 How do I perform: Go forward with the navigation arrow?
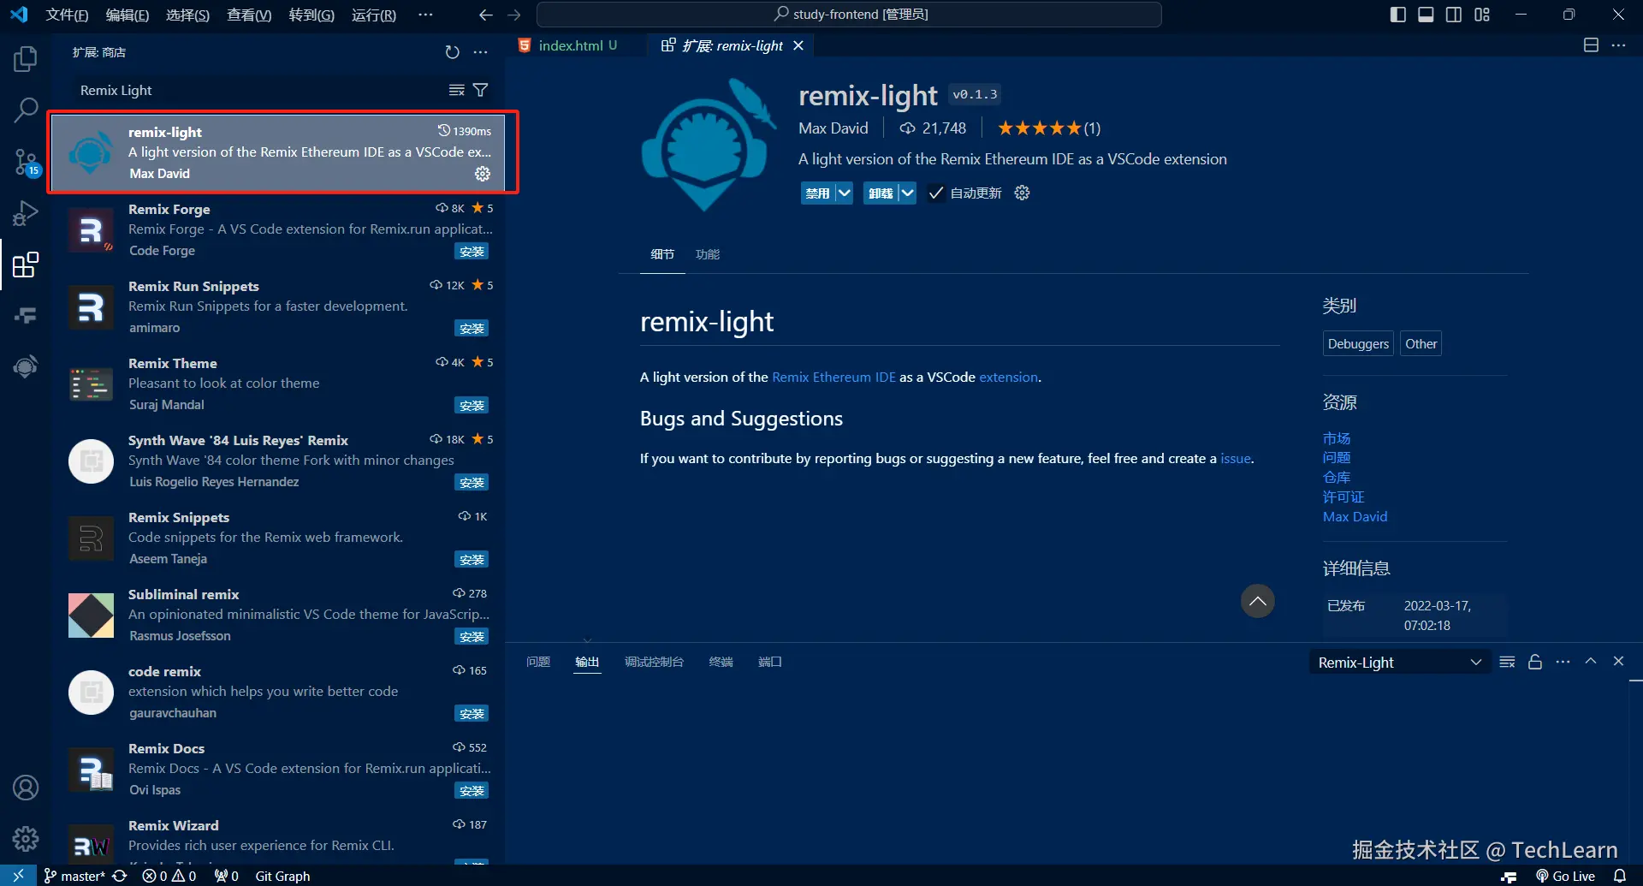point(513,15)
